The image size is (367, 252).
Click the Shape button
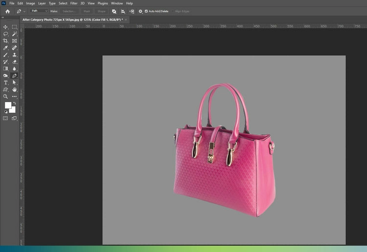coord(101,11)
